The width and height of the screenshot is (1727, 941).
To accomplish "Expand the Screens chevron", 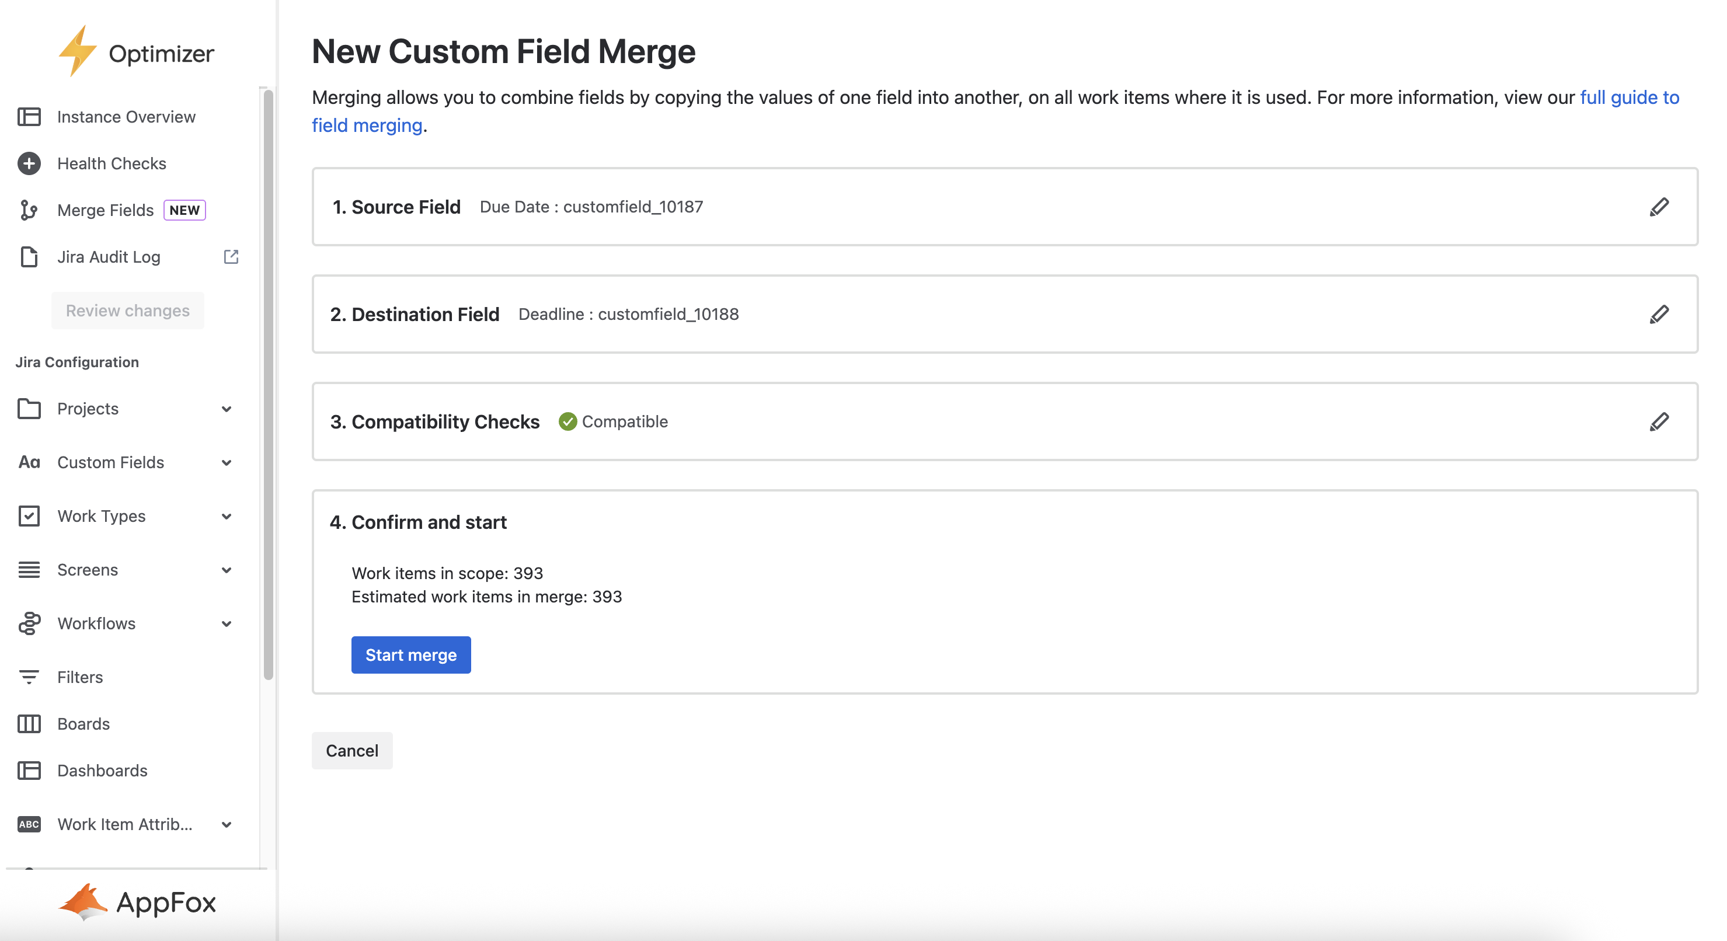I will click(227, 570).
